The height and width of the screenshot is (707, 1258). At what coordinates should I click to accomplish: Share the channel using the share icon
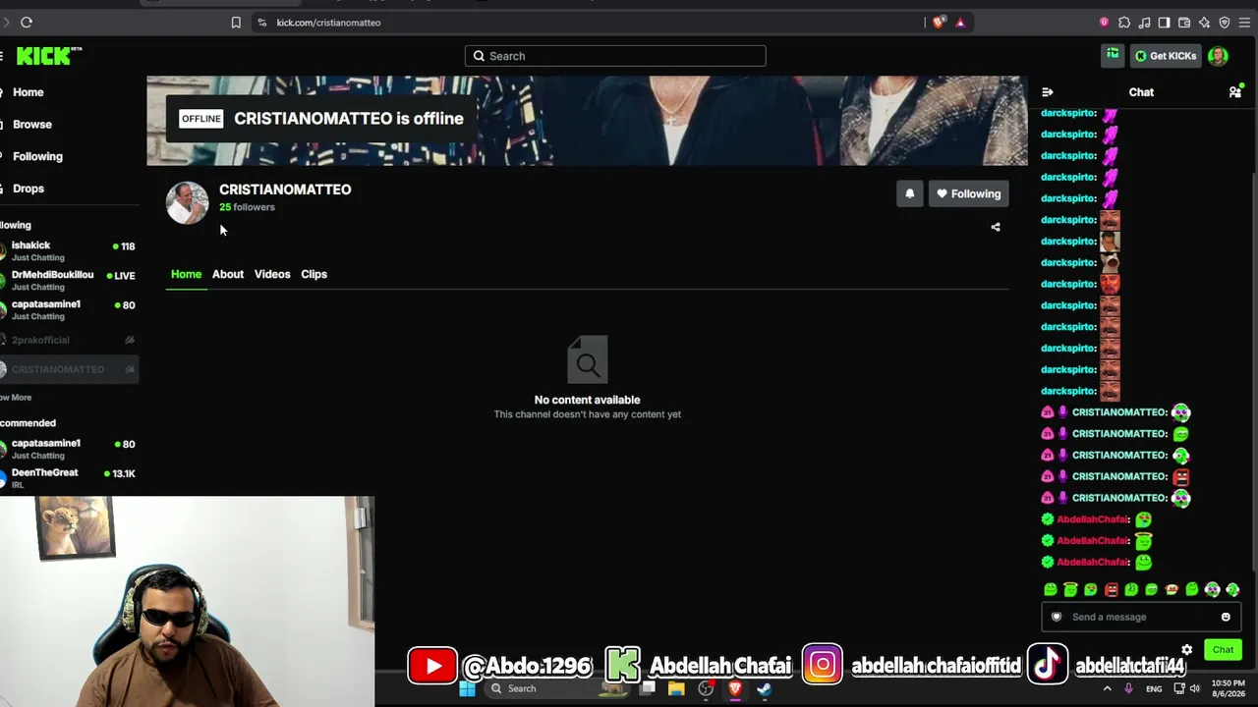coord(996,227)
